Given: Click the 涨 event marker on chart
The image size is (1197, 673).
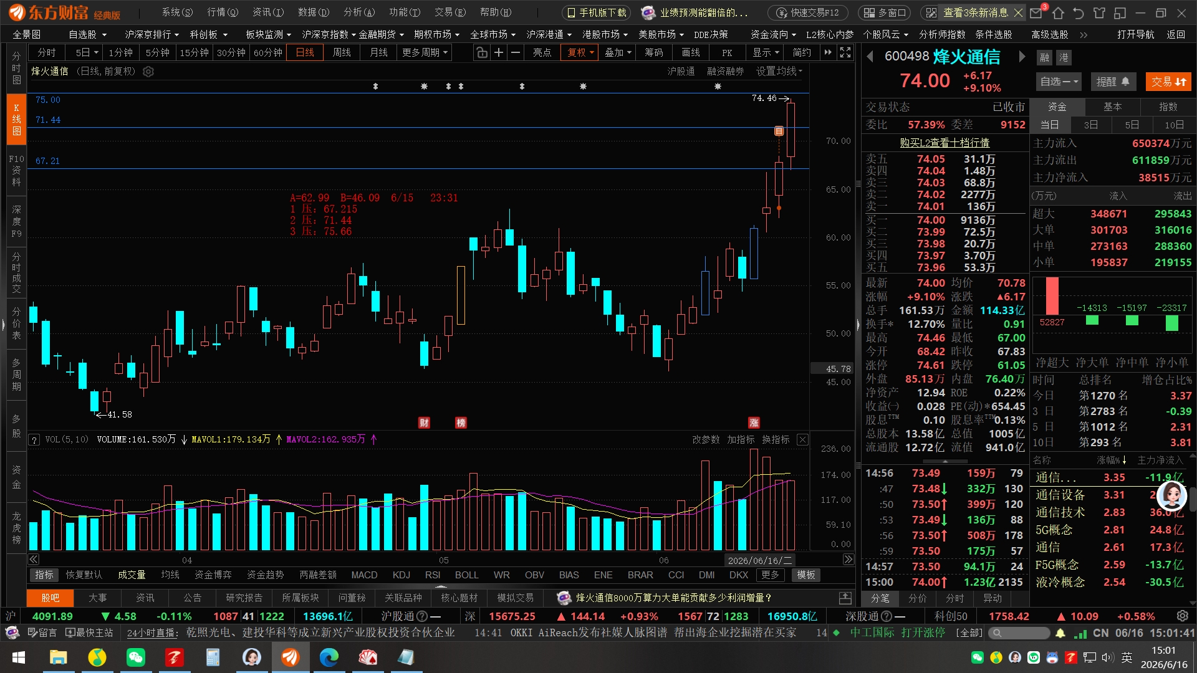Looking at the screenshot, I should [x=754, y=423].
